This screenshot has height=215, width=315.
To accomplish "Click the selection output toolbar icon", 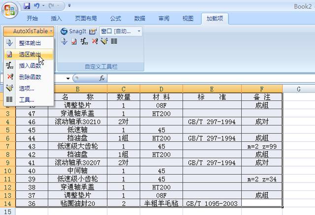I will (x=74, y=41).
